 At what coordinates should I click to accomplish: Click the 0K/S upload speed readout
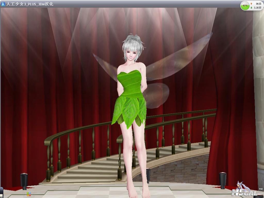click(x=259, y=4)
